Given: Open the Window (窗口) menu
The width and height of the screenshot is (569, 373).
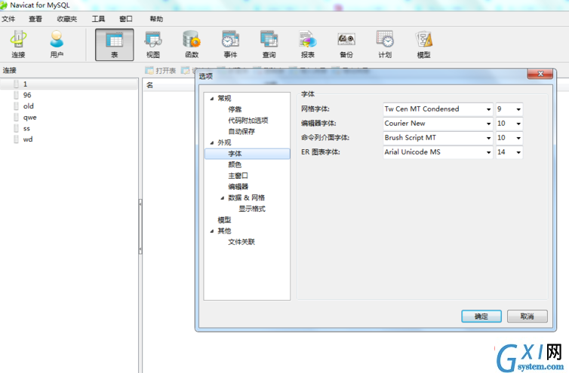Looking at the screenshot, I should 126,19.
